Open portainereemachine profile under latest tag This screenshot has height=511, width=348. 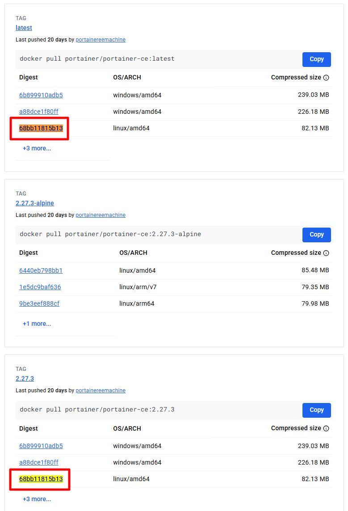pos(101,40)
